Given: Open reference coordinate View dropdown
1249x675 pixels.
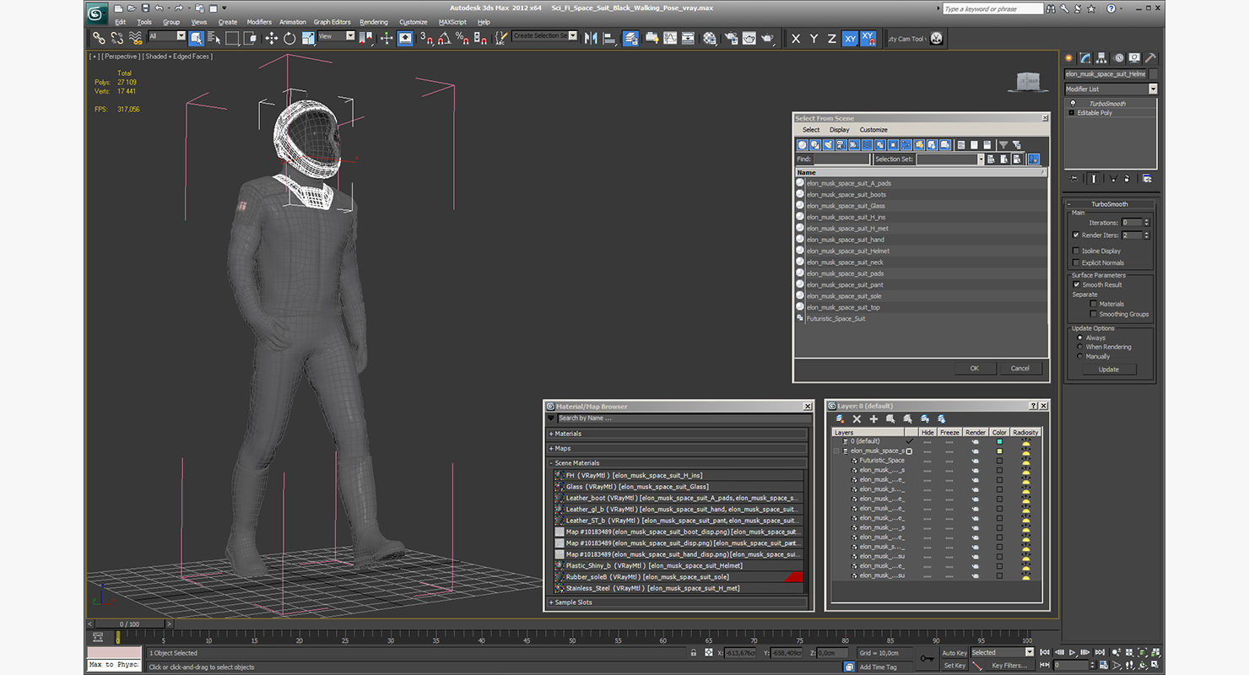Looking at the screenshot, I should [x=337, y=36].
